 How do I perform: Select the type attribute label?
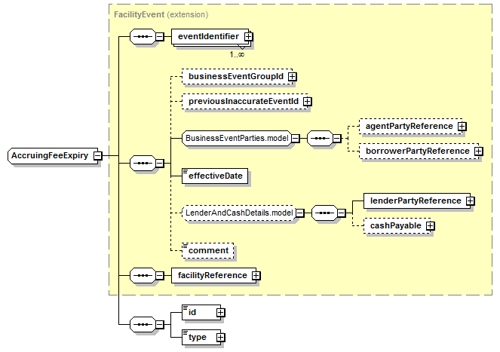[198, 338]
